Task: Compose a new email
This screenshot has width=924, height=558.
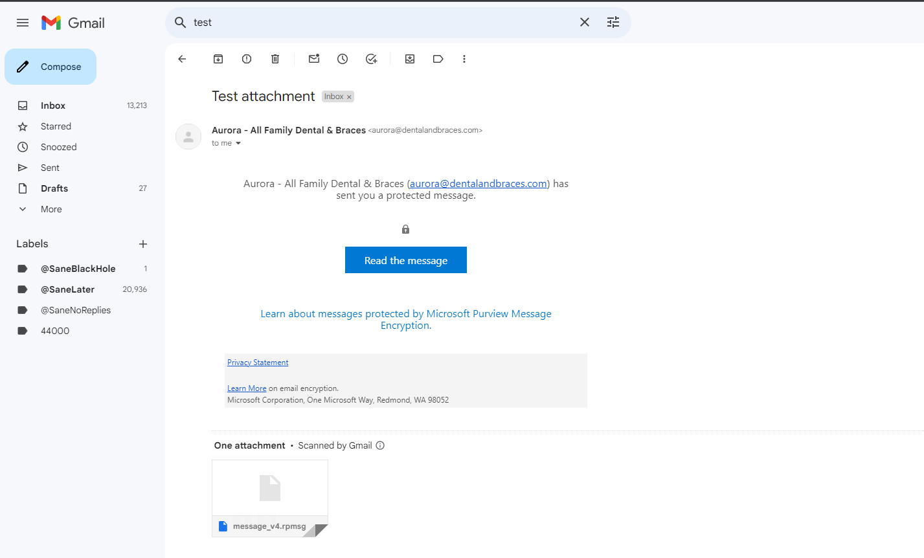Action: point(51,67)
